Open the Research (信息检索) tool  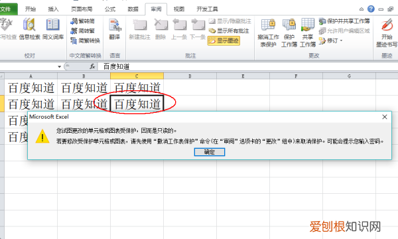pyautogui.click(x=29, y=29)
